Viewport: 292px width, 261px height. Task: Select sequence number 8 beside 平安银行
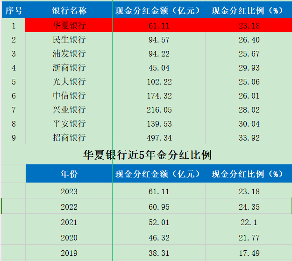click(14, 123)
